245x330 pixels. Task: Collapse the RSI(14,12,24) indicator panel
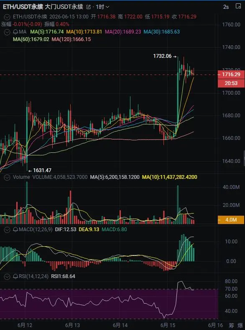click(x=7, y=276)
